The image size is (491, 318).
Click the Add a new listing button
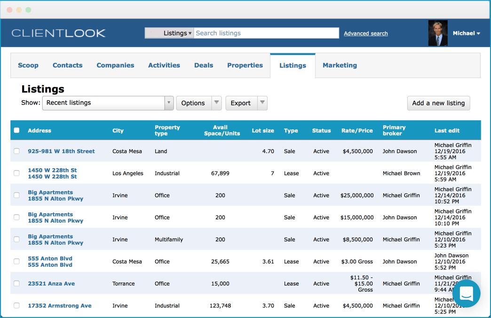point(438,103)
